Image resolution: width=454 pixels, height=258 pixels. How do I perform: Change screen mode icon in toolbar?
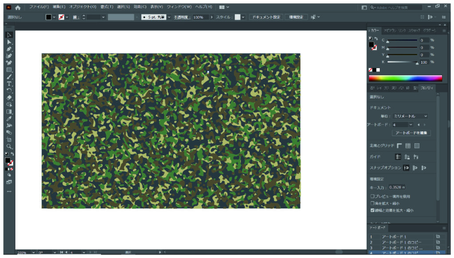(x=9, y=182)
